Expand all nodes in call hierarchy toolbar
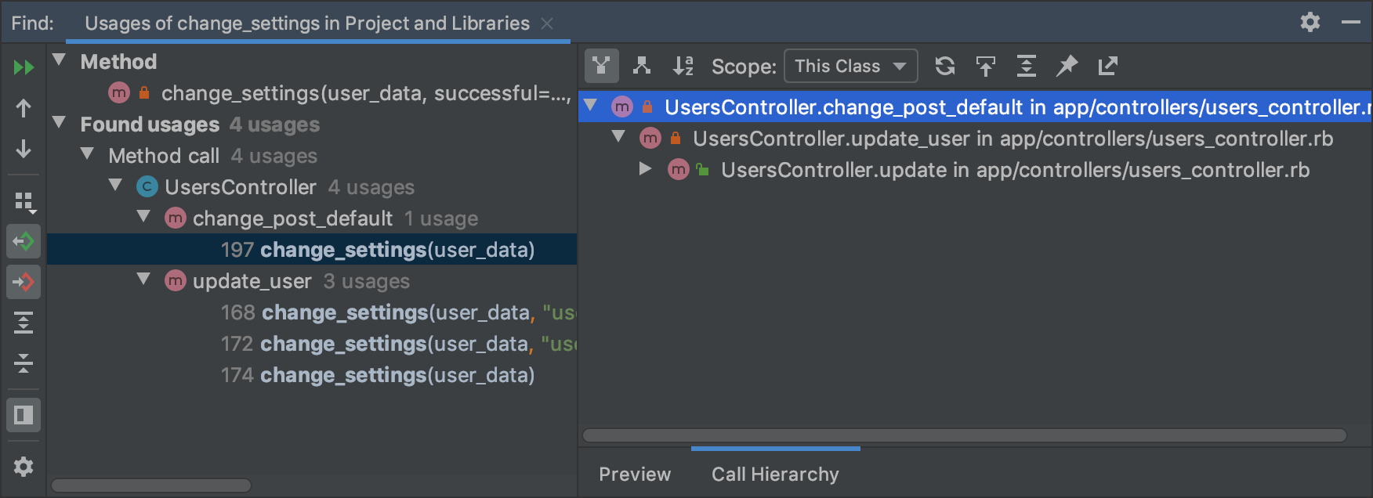The width and height of the screenshot is (1373, 498). (x=1027, y=66)
